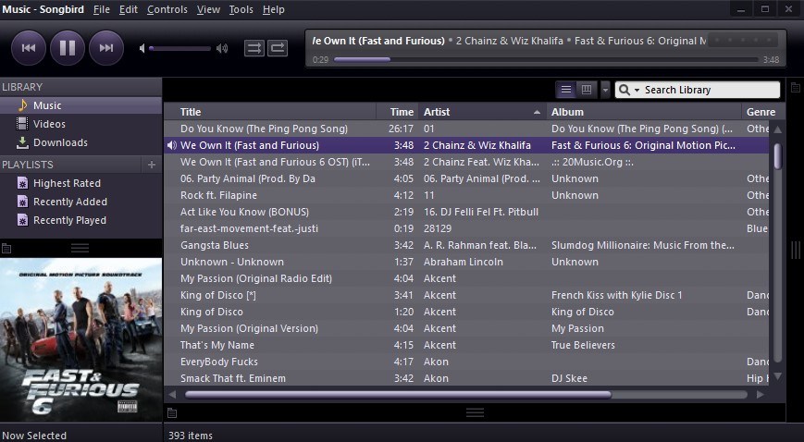
Task: Switch to filter pane view
Action: 586,90
